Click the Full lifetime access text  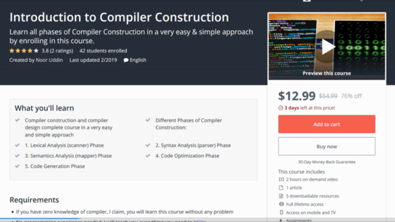point(304,204)
